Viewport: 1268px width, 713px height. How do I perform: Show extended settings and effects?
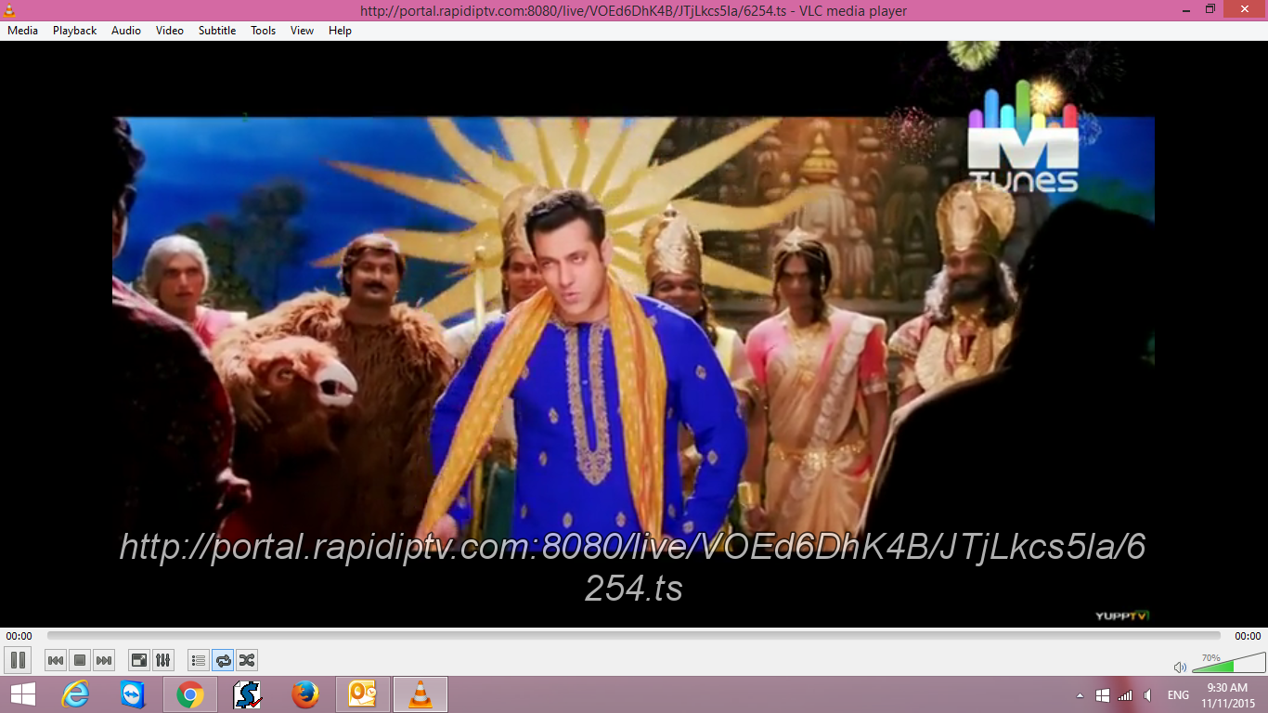(x=162, y=660)
